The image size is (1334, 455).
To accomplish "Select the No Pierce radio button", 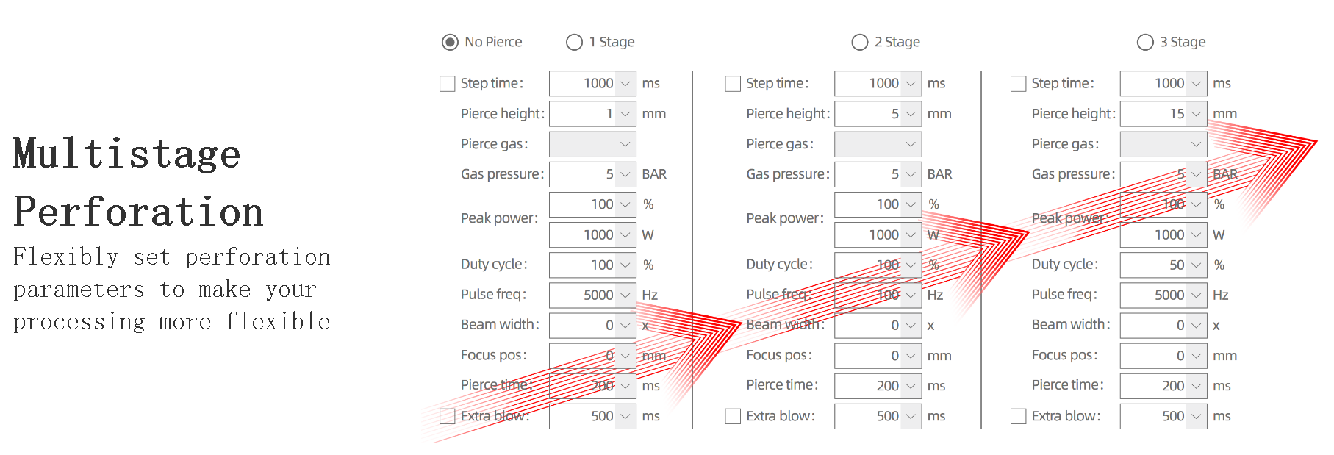I will coord(450,43).
